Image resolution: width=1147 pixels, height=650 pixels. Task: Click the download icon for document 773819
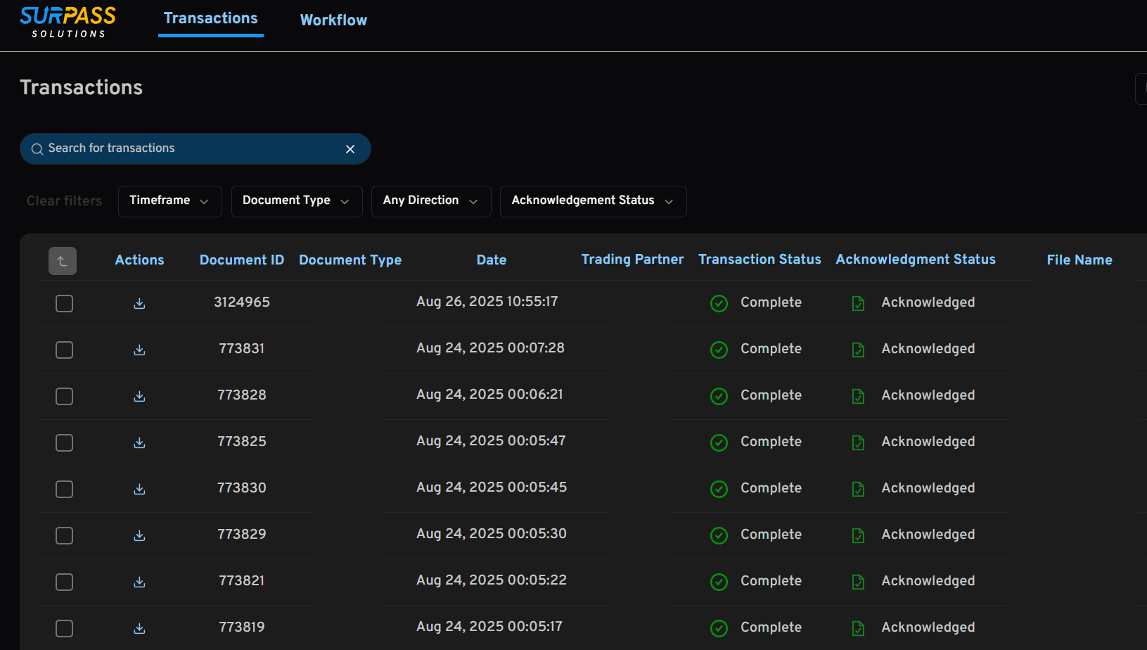click(x=139, y=628)
